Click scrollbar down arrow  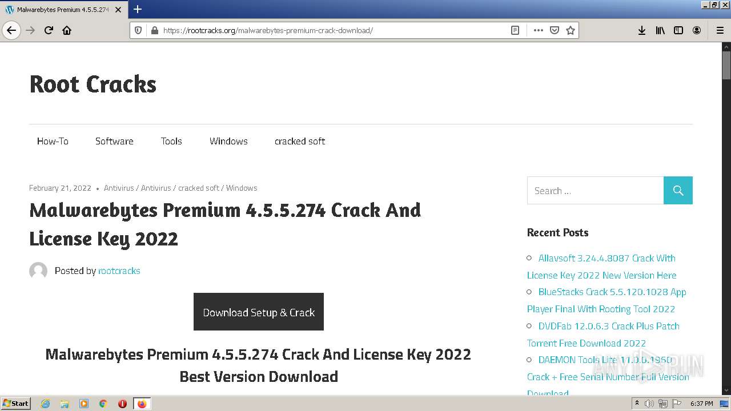point(726,390)
